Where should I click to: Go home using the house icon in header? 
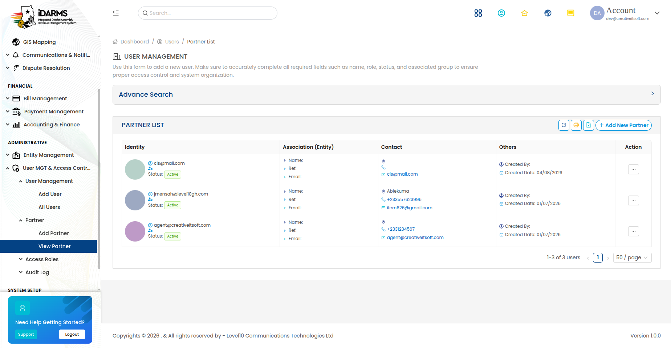pyautogui.click(x=524, y=13)
